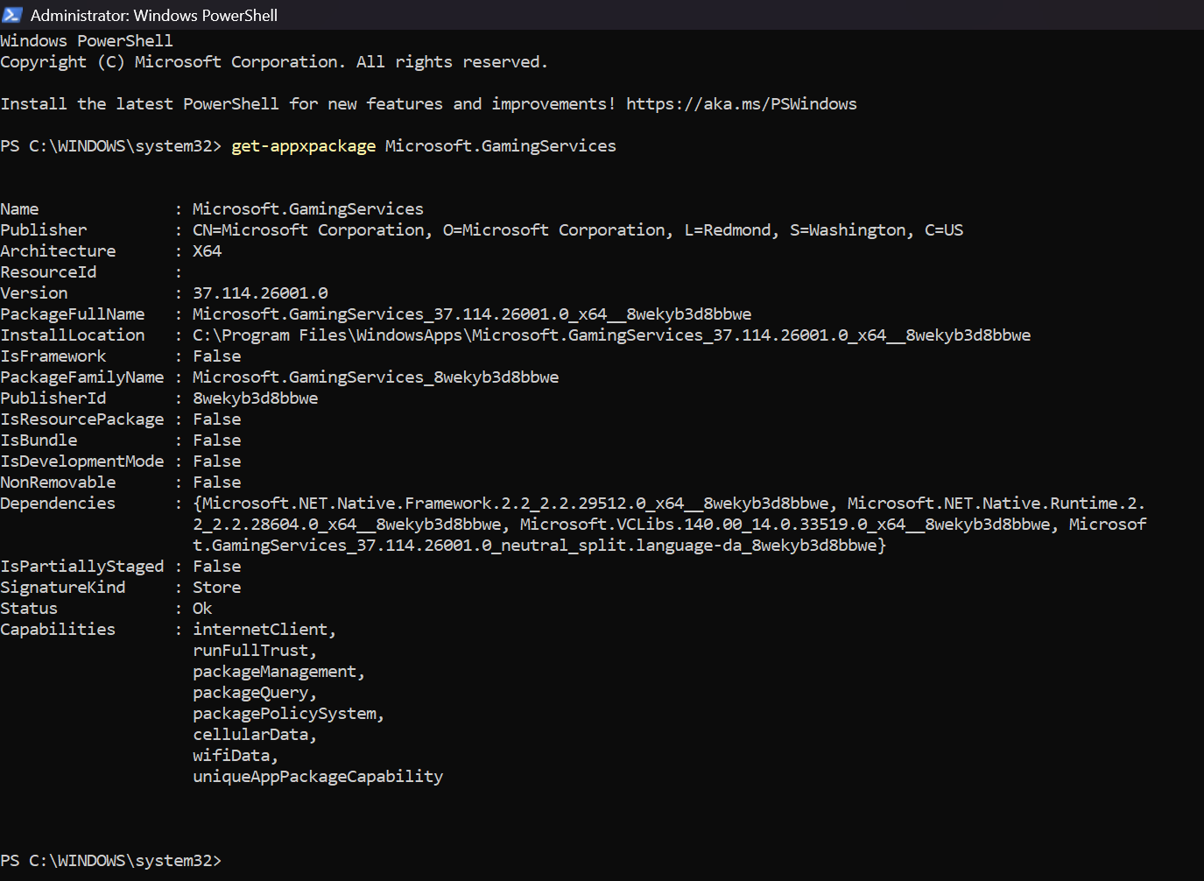
Task: Click the last empty PS prompt line
Action: click(111, 861)
